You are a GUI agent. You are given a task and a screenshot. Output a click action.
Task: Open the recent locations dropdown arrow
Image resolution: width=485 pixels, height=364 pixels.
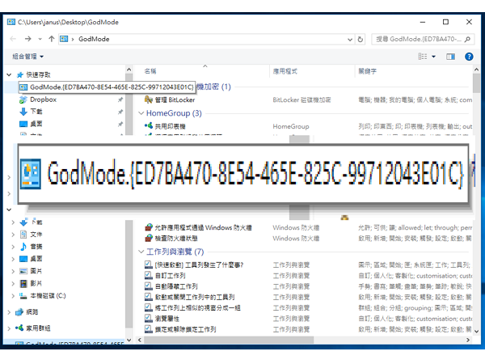(40, 39)
